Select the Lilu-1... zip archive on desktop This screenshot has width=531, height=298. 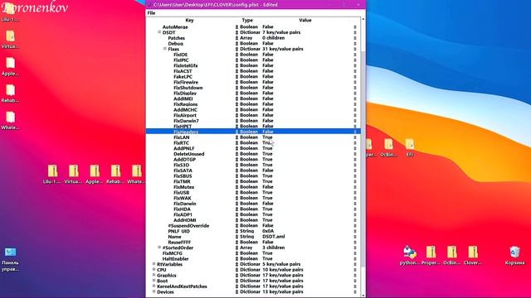[52, 175]
